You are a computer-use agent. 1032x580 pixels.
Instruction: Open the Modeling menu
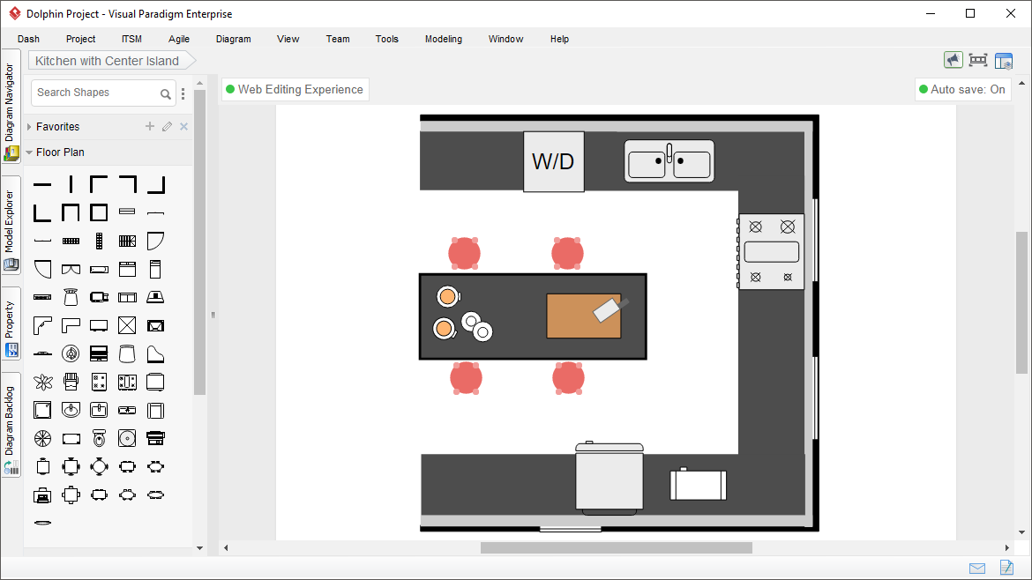pyautogui.click(x=443, y=39)
